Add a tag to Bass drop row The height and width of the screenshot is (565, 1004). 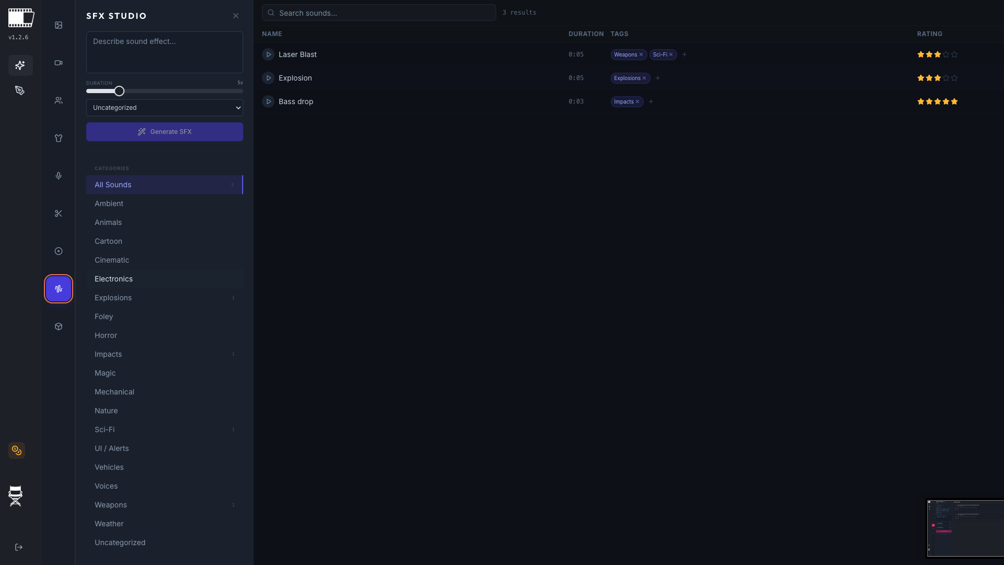click(x=651, y=101)
